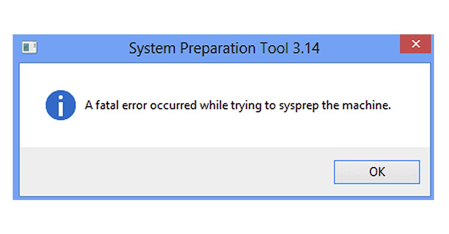Image resolution: width=449 pixels, height=234 pixels.
Task: Click the word fatal in the message
Action: tap(106, 106)
